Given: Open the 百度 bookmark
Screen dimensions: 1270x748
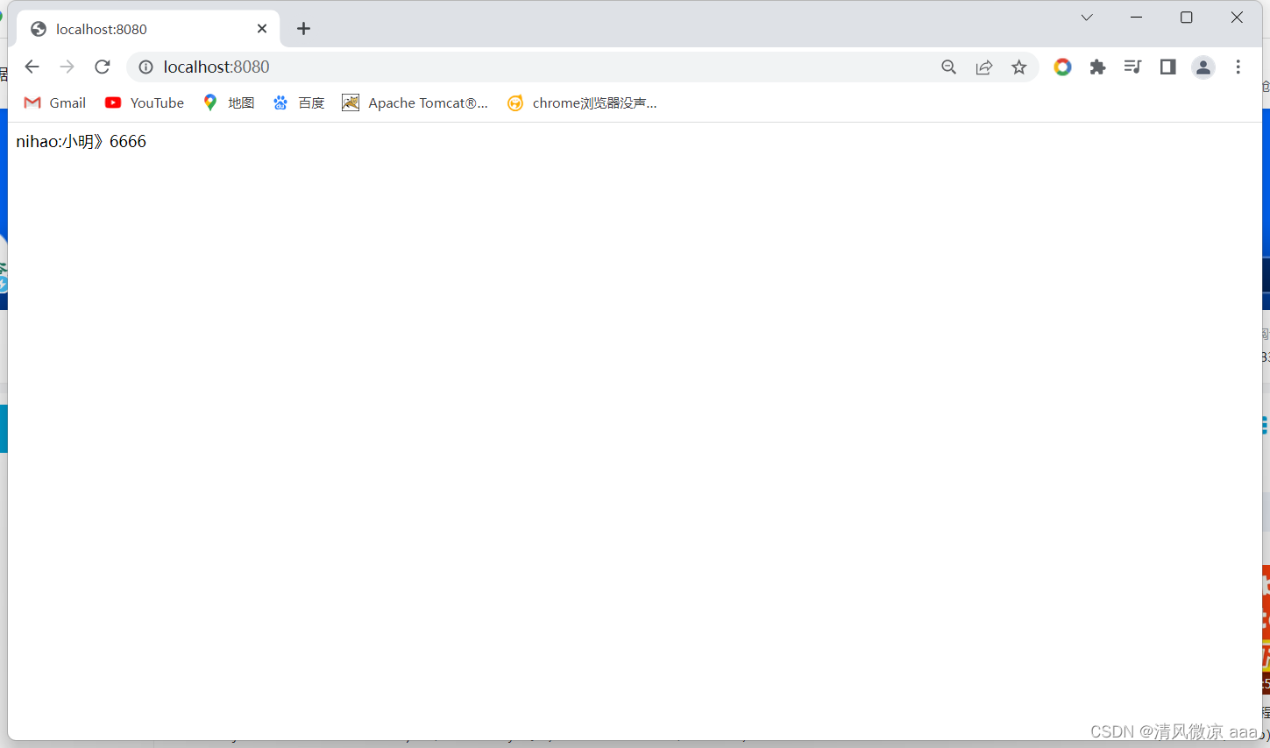Looking at the screenshot, I should (299, 102).
